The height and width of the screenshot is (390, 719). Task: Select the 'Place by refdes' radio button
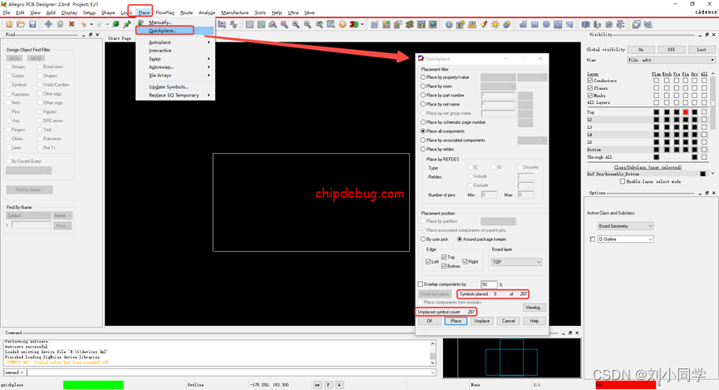(x=423, y=149)
